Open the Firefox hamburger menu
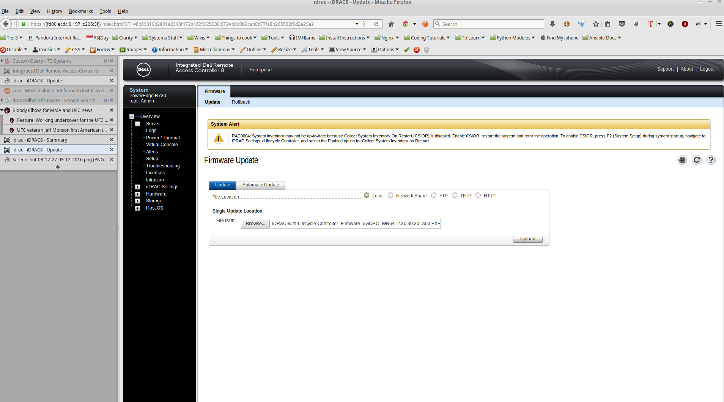Screen dimensions: 724x402 (x=718, y=24)
